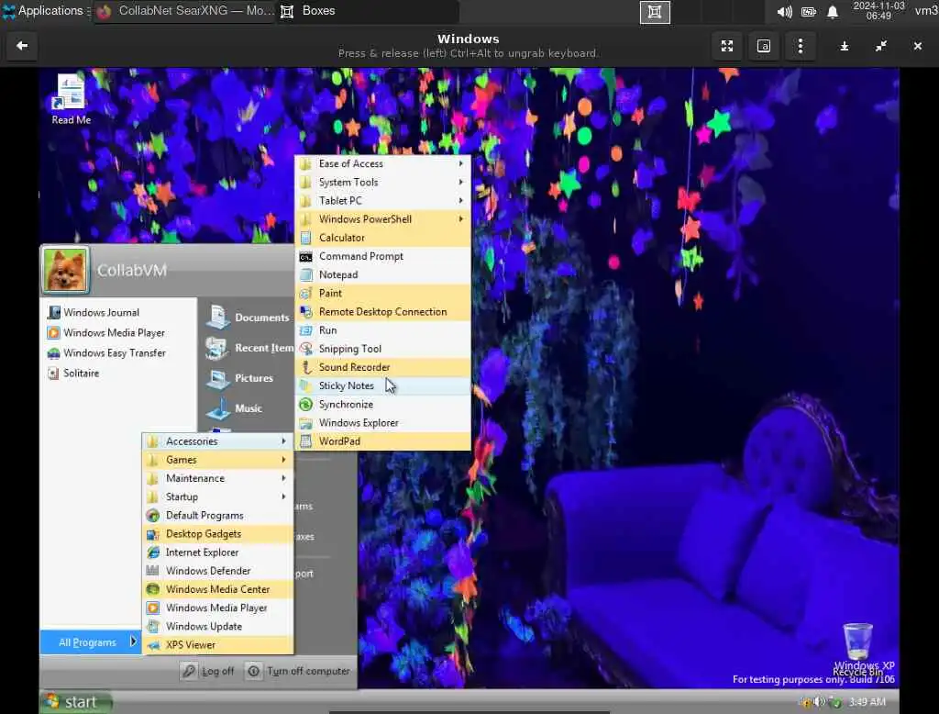Open the Run dialog entry
This screenshot has height=714, width=939.
point(382,330)
